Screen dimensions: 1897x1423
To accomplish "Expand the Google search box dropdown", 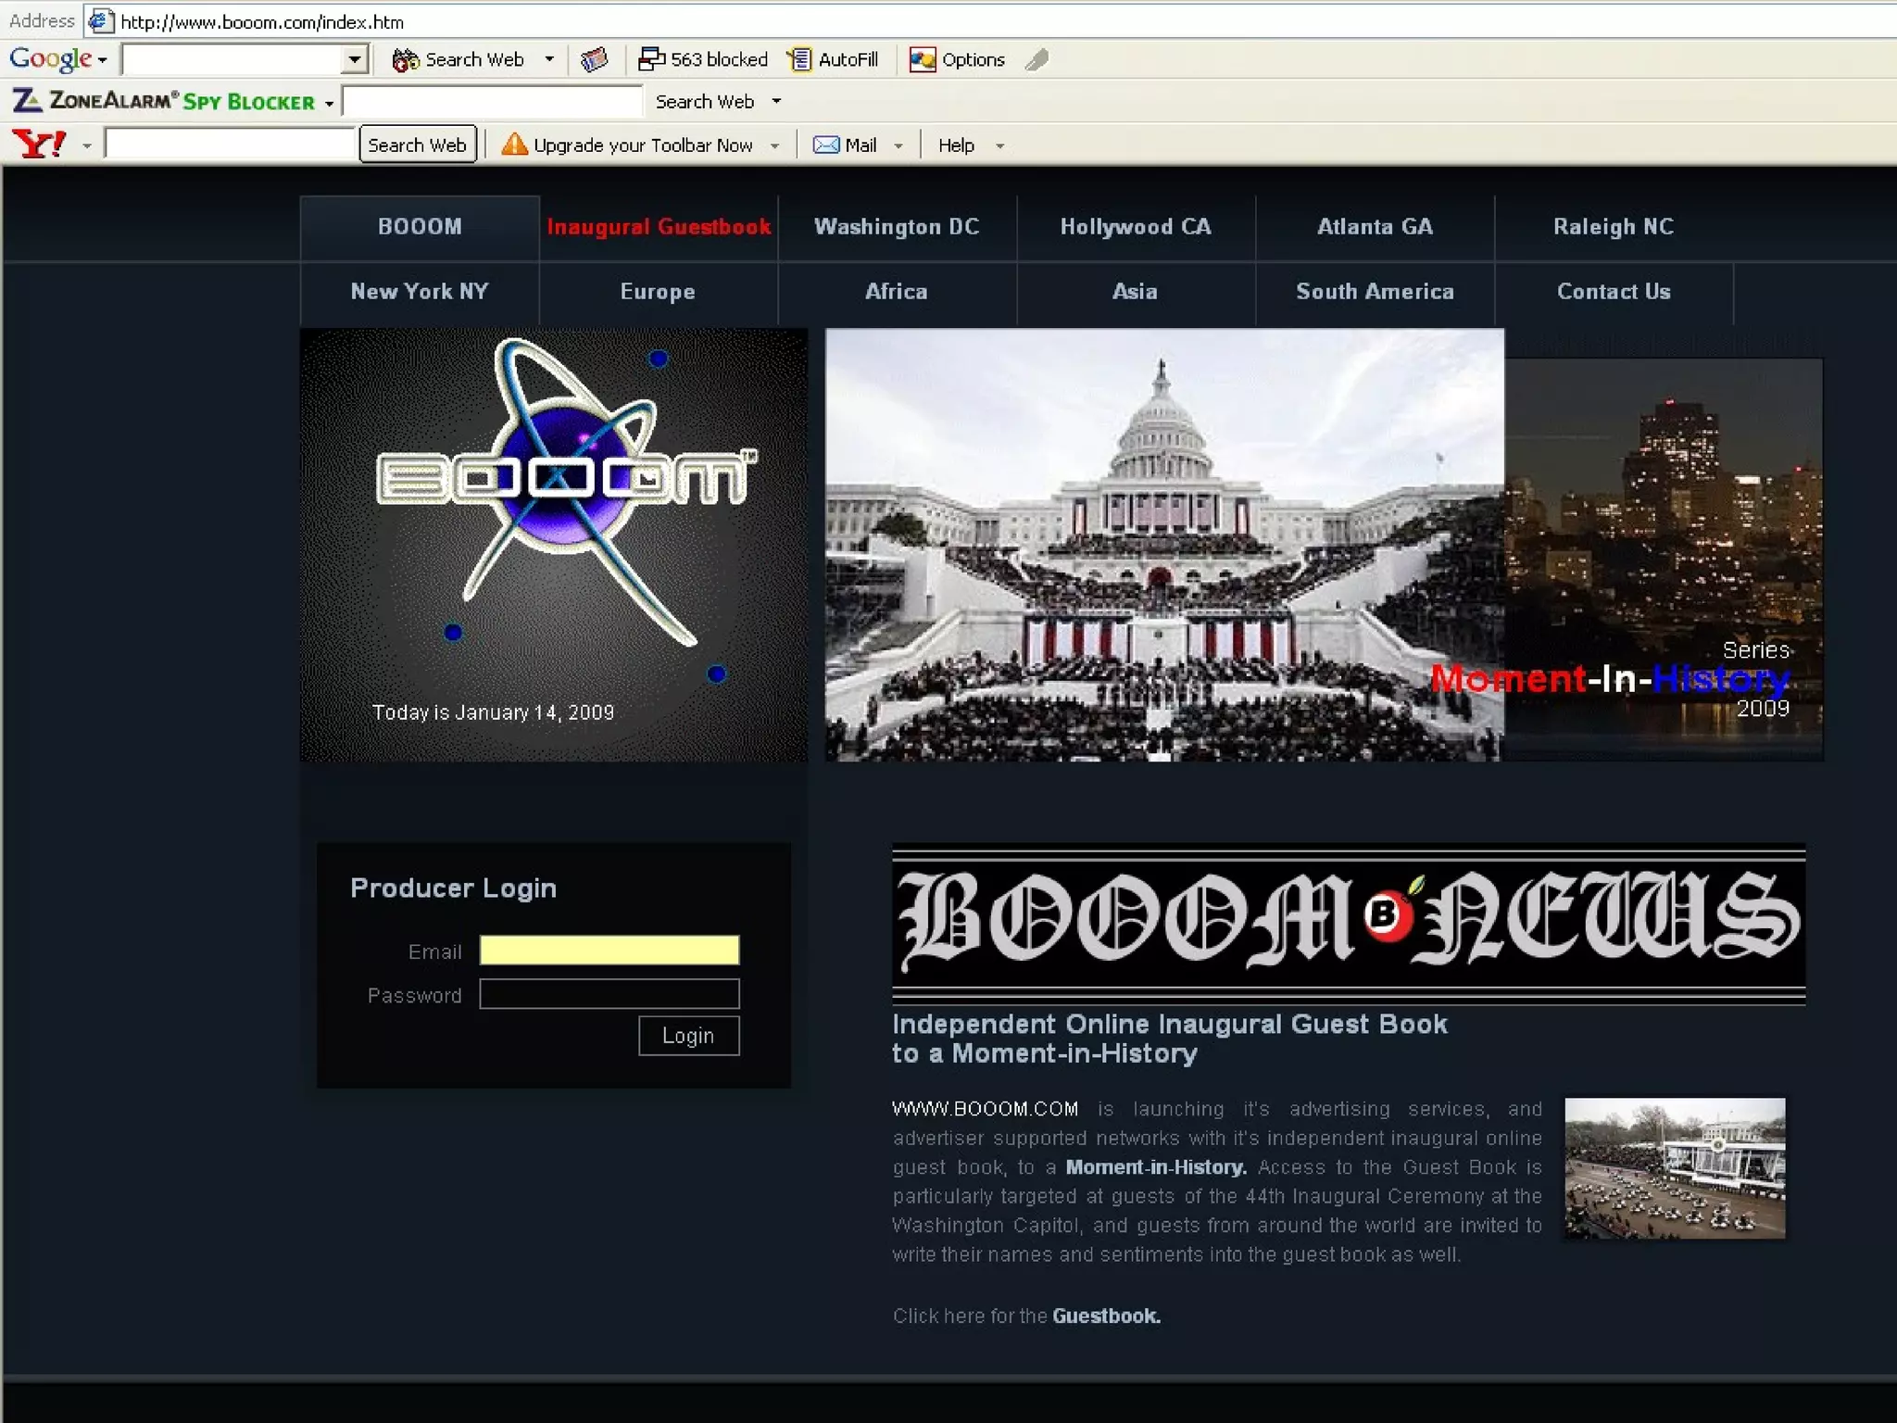I will pyautogui.click(x=354, y=59).
